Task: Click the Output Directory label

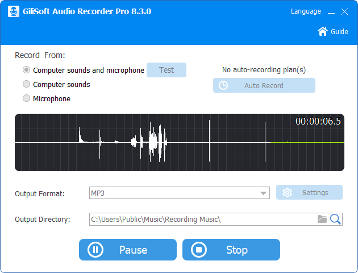Action: coord(43,220)
